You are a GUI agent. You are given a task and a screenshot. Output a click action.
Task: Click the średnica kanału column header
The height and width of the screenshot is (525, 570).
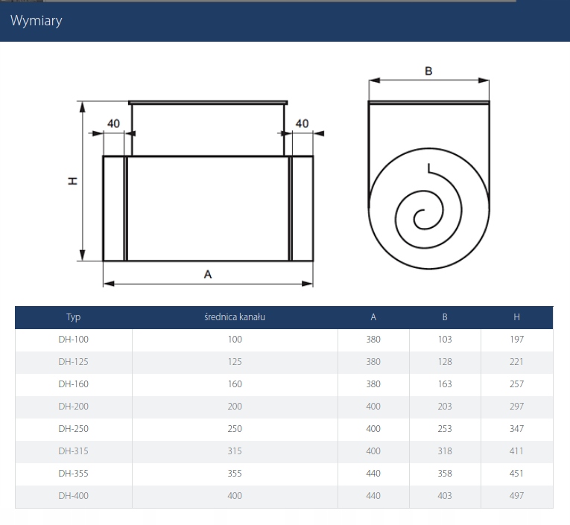coord(235,317)
